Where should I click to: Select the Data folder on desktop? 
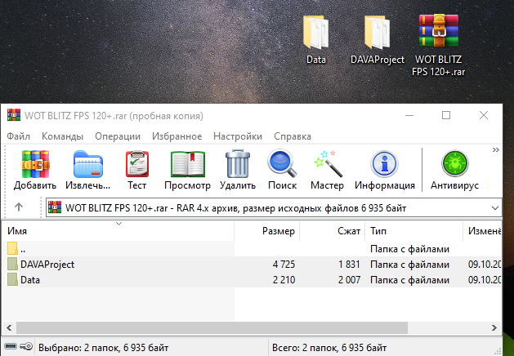tap(316, 40)
